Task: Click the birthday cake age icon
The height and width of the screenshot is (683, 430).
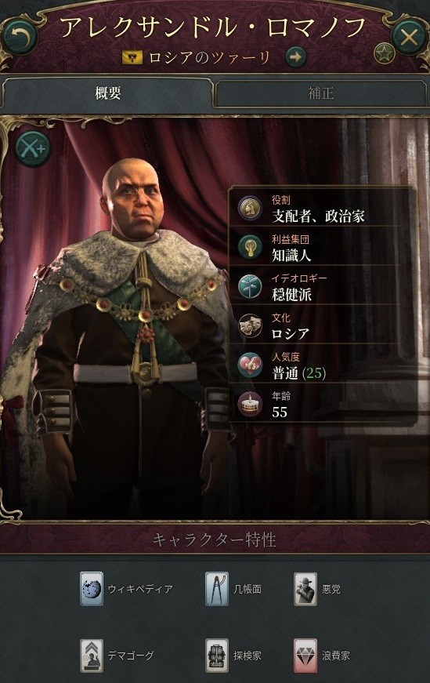Action: click(250, 404)
